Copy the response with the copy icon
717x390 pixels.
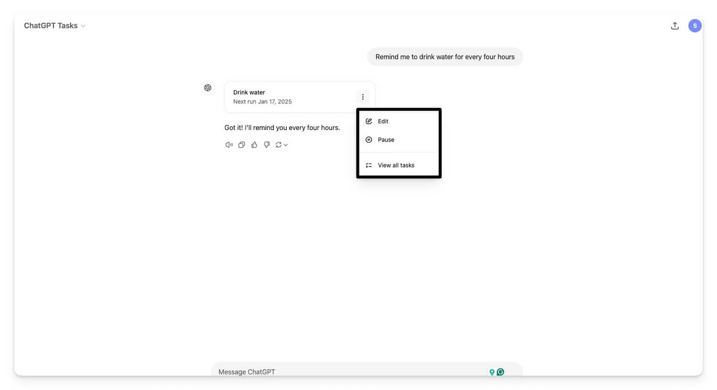[x=241, y=145]
